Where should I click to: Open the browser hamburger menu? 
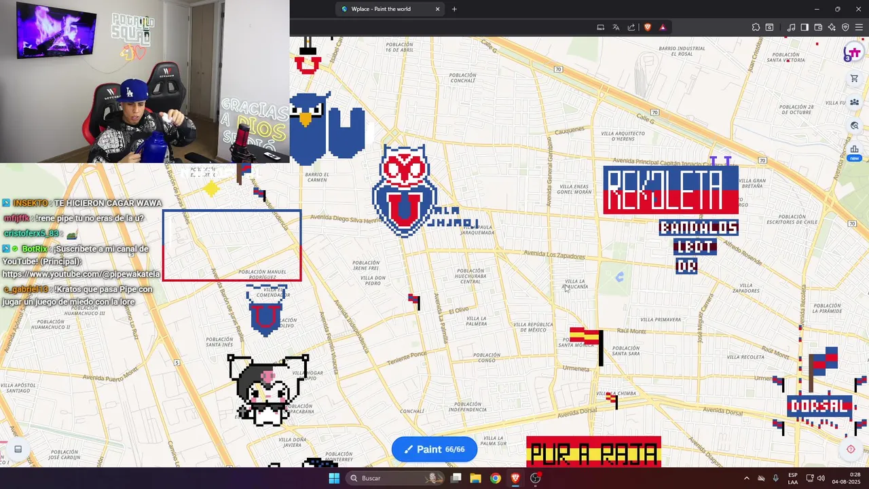pos(859,27)
